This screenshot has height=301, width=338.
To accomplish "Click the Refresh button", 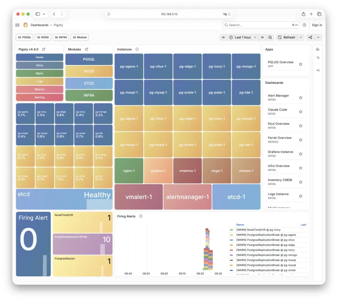I will [x=287, y=37].
